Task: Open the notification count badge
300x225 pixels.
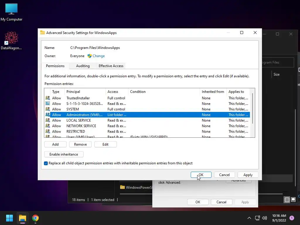Action: [x=292, y=218]
